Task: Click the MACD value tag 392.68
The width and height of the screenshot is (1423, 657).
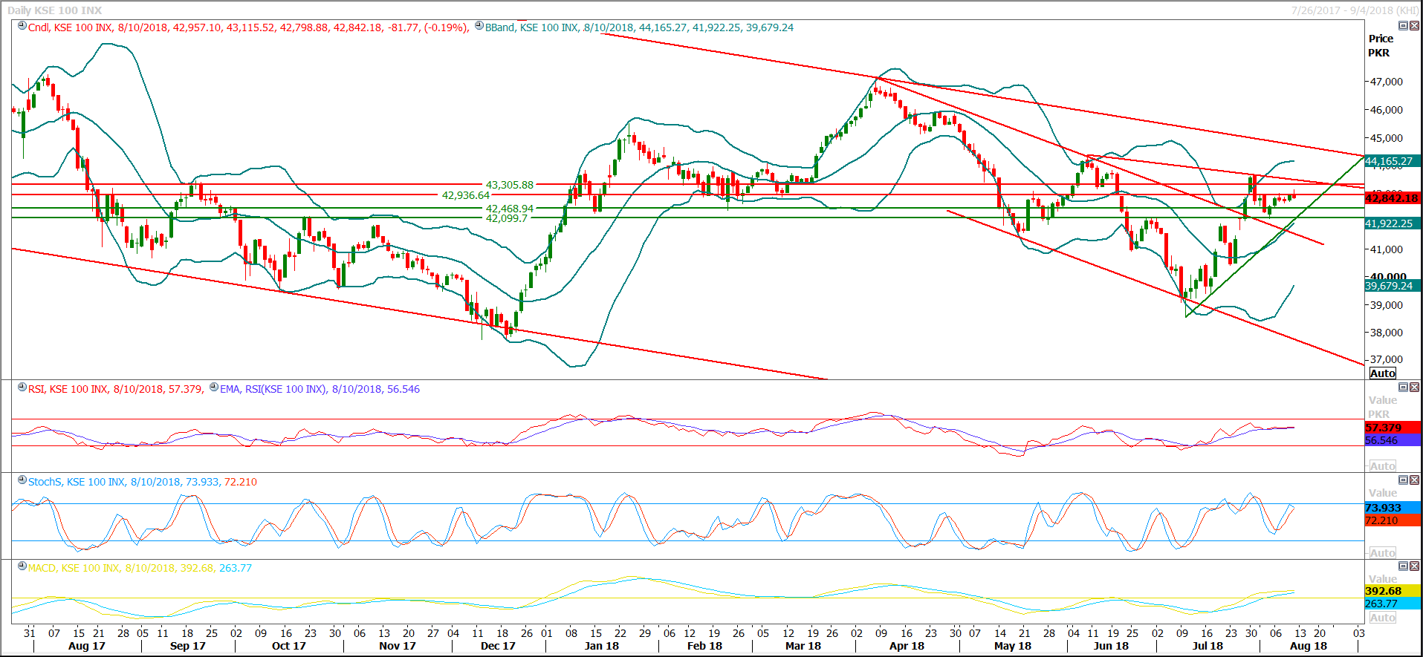Action: 1393,591
